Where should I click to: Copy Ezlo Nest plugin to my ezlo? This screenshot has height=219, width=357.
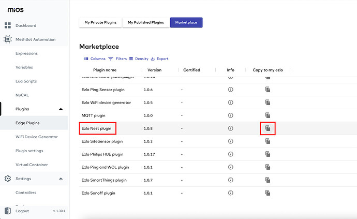(268, 128)
